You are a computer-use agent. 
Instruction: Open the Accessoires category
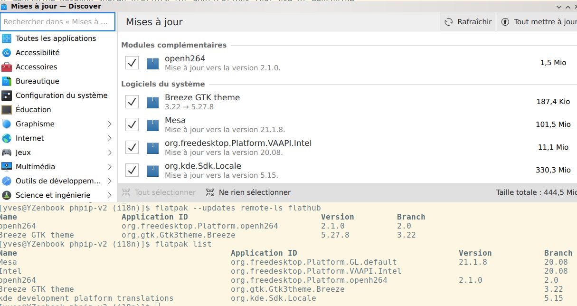coord(58,67)
